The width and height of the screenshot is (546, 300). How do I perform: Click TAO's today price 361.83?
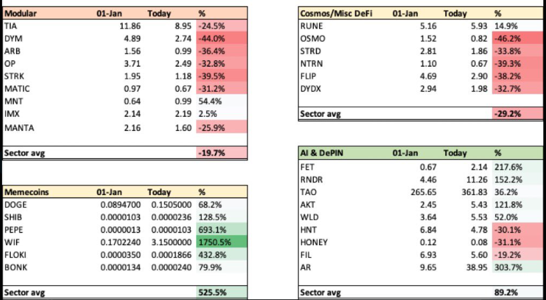tap(471, 191)
